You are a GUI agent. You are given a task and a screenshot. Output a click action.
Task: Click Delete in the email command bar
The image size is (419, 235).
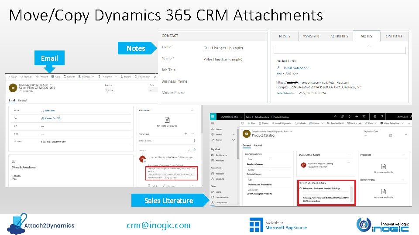(125, 77)
